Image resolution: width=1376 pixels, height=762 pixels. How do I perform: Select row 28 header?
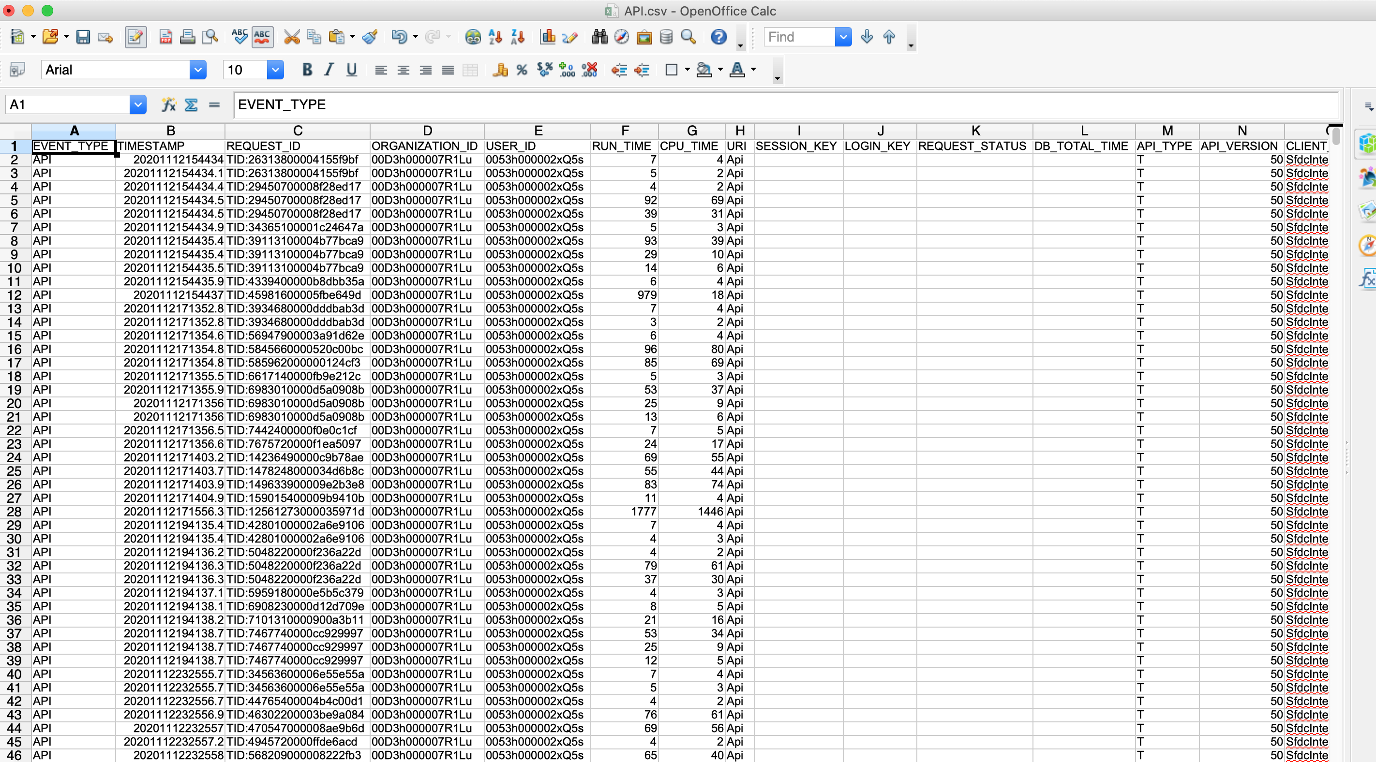coord(15,512)
